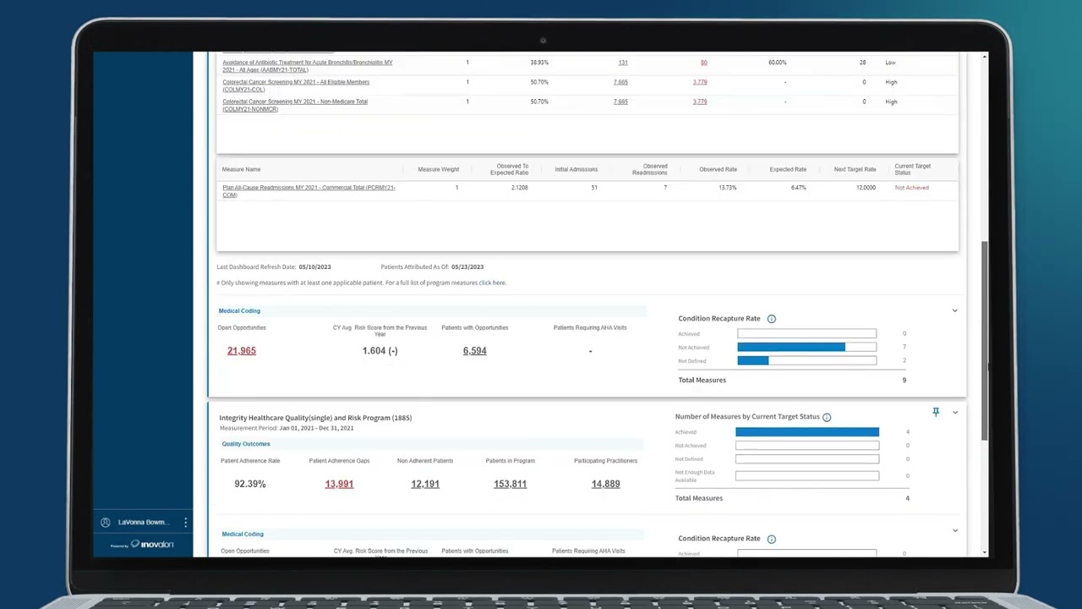The width and height of the screenshot is (1082, 609).
Task: Click Condition Recapture Rate info icon under the Integrity Healthcare program
Action: pyautogui.click(x=771, y=539)
